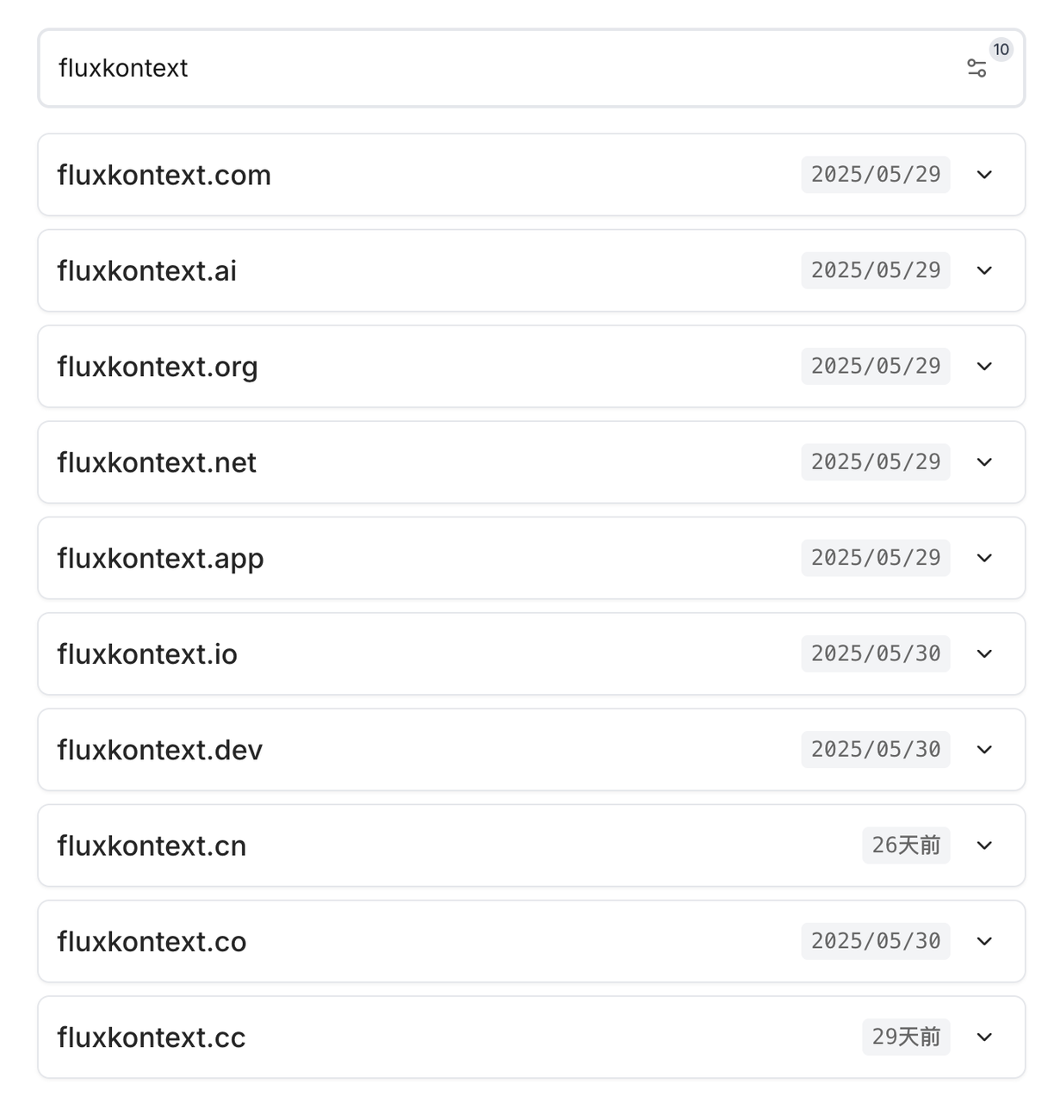Expand the fluxkontext.org row chevron
Screen dimensions: 1054x1102
[x=985, y=367]
